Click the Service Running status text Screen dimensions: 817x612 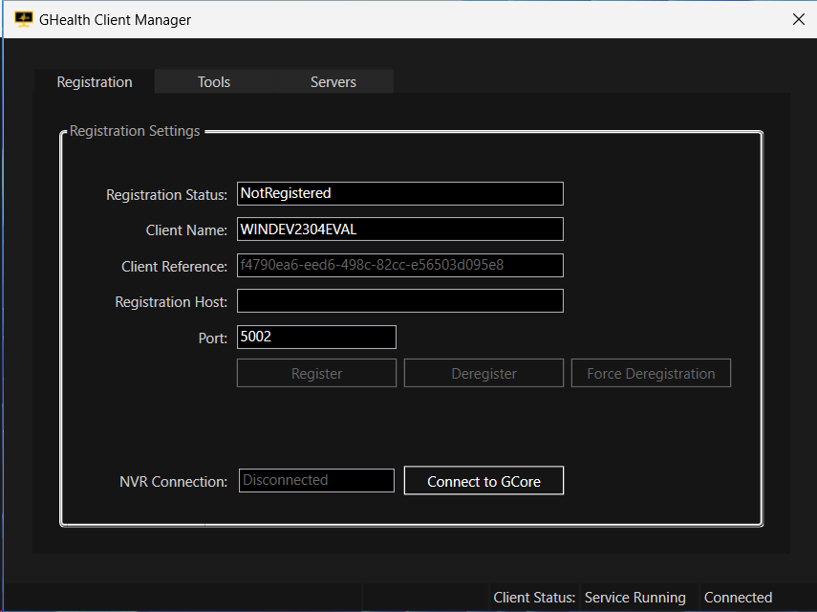click(634, 598)
